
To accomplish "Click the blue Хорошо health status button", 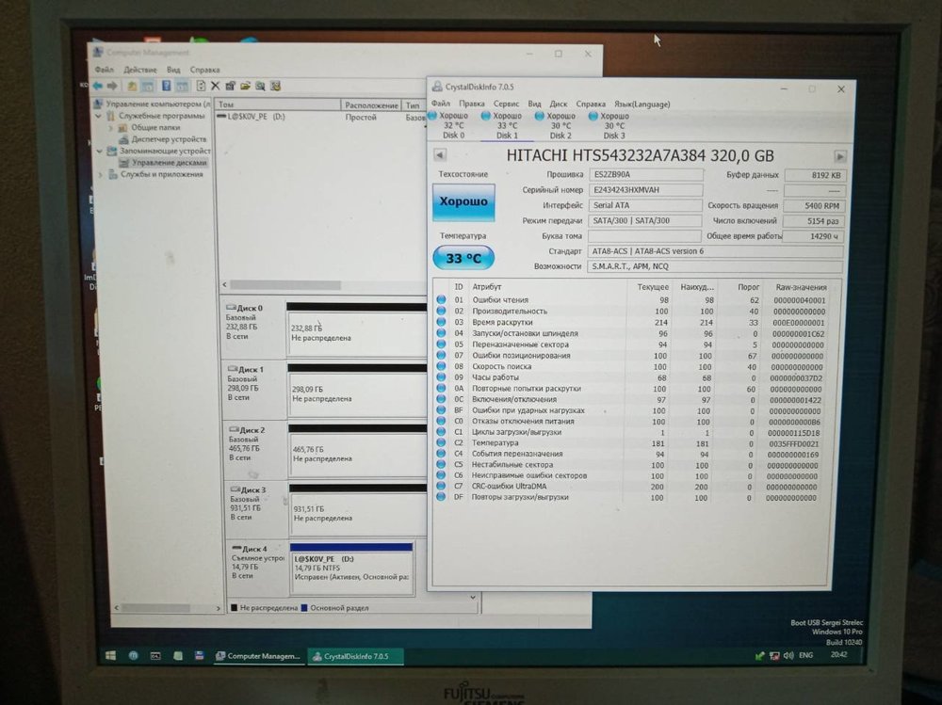I will point(463,201).
